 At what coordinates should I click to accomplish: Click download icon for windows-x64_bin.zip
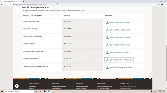tap(108, 67)
